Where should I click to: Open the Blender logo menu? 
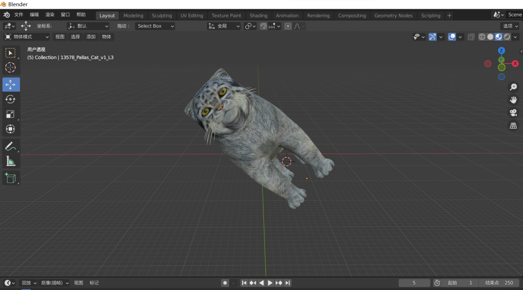[x=6, y=15]
